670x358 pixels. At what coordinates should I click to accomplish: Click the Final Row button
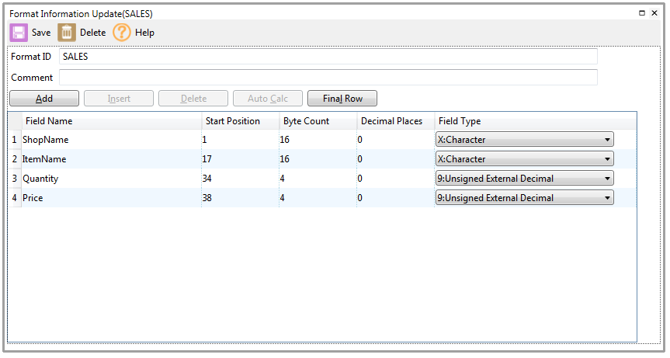(x=342, y=99)
